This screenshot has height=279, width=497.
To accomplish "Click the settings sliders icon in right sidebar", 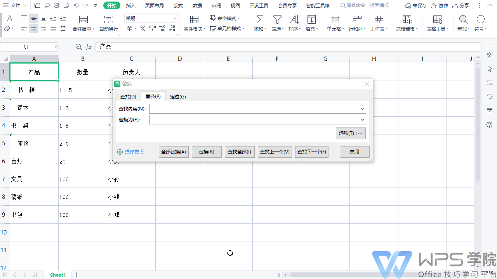I will click(x=490, y=83).
